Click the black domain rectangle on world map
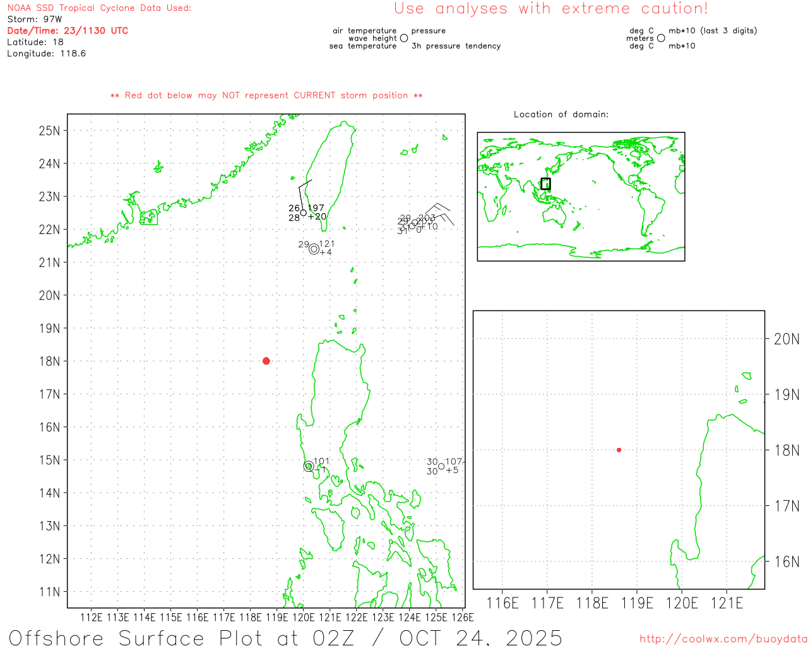Screen dimensions: 808x646 coord(545,184)
